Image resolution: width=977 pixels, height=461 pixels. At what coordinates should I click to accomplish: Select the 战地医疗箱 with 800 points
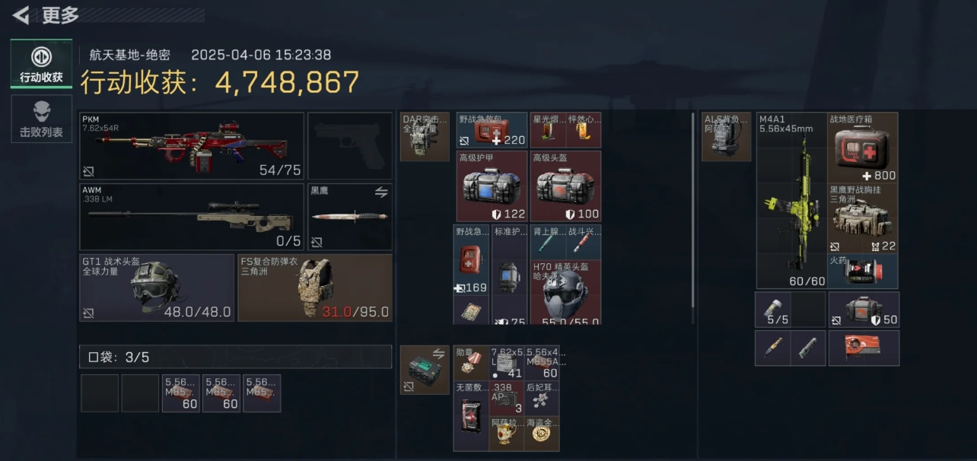[863, 148]
